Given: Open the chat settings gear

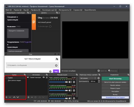Looking at the screenshot, I should click(x=50, y=72).
